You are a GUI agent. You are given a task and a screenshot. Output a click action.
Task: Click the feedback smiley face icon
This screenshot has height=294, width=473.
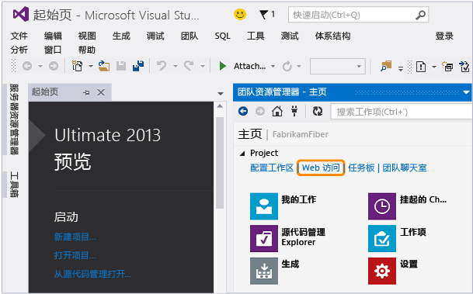tap(240, 15)
